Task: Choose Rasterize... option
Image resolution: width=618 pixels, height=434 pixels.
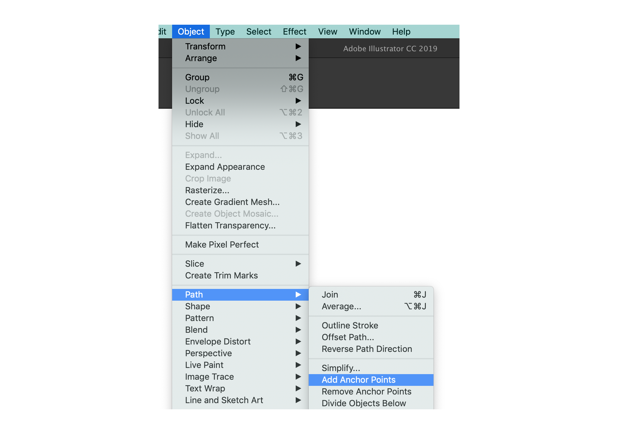Action: (x=207, y=190)
